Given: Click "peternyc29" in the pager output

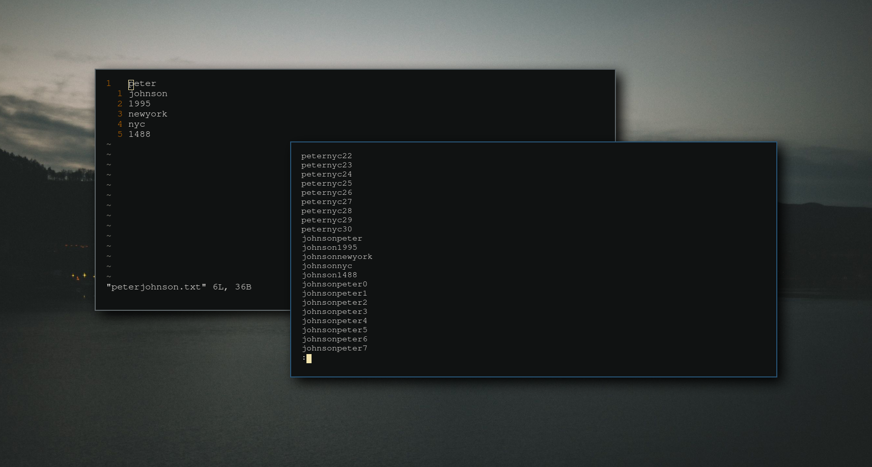Looking at the screenshot, I should tap(326, 220).
